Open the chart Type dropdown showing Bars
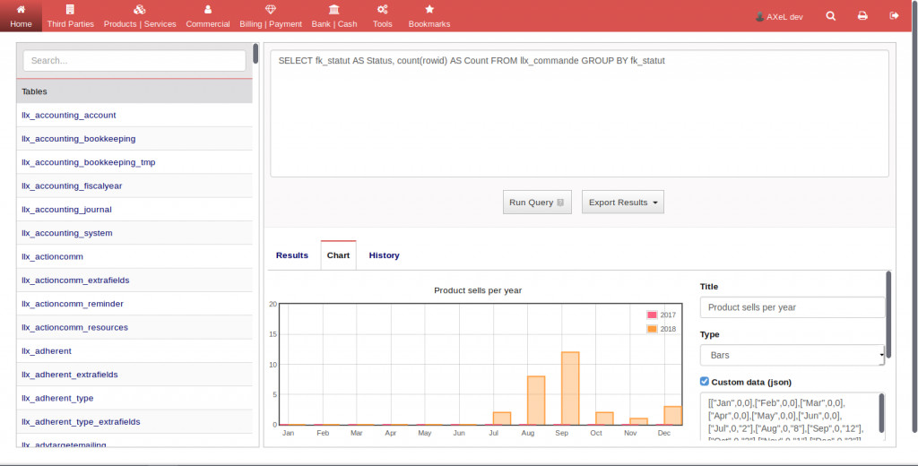This screenshot has width=918, height=466. tap(792, 356)
